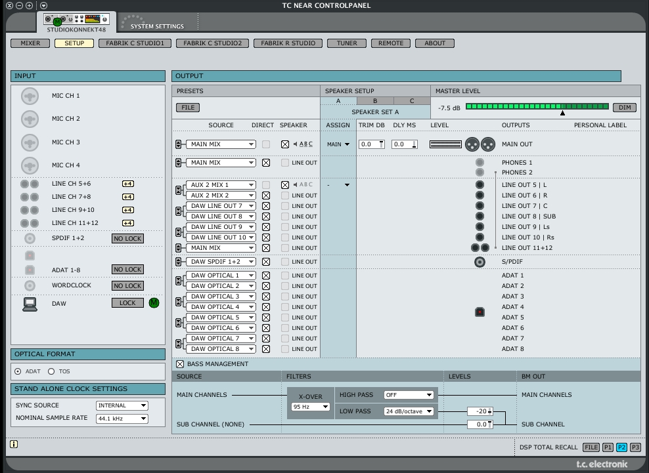The height and width of the screenshot is (473, 649).
Task: Click the LINE OUT 5 | L jack icon
Action: [480, 185]
